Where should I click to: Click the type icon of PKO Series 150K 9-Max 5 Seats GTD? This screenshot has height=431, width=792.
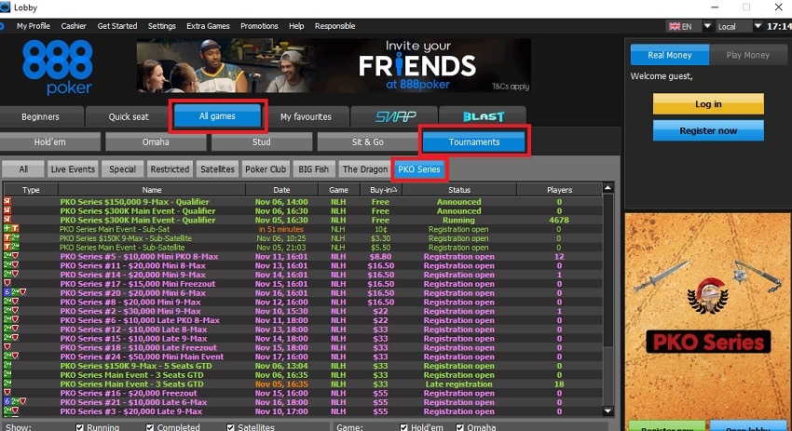coord(7,366)
